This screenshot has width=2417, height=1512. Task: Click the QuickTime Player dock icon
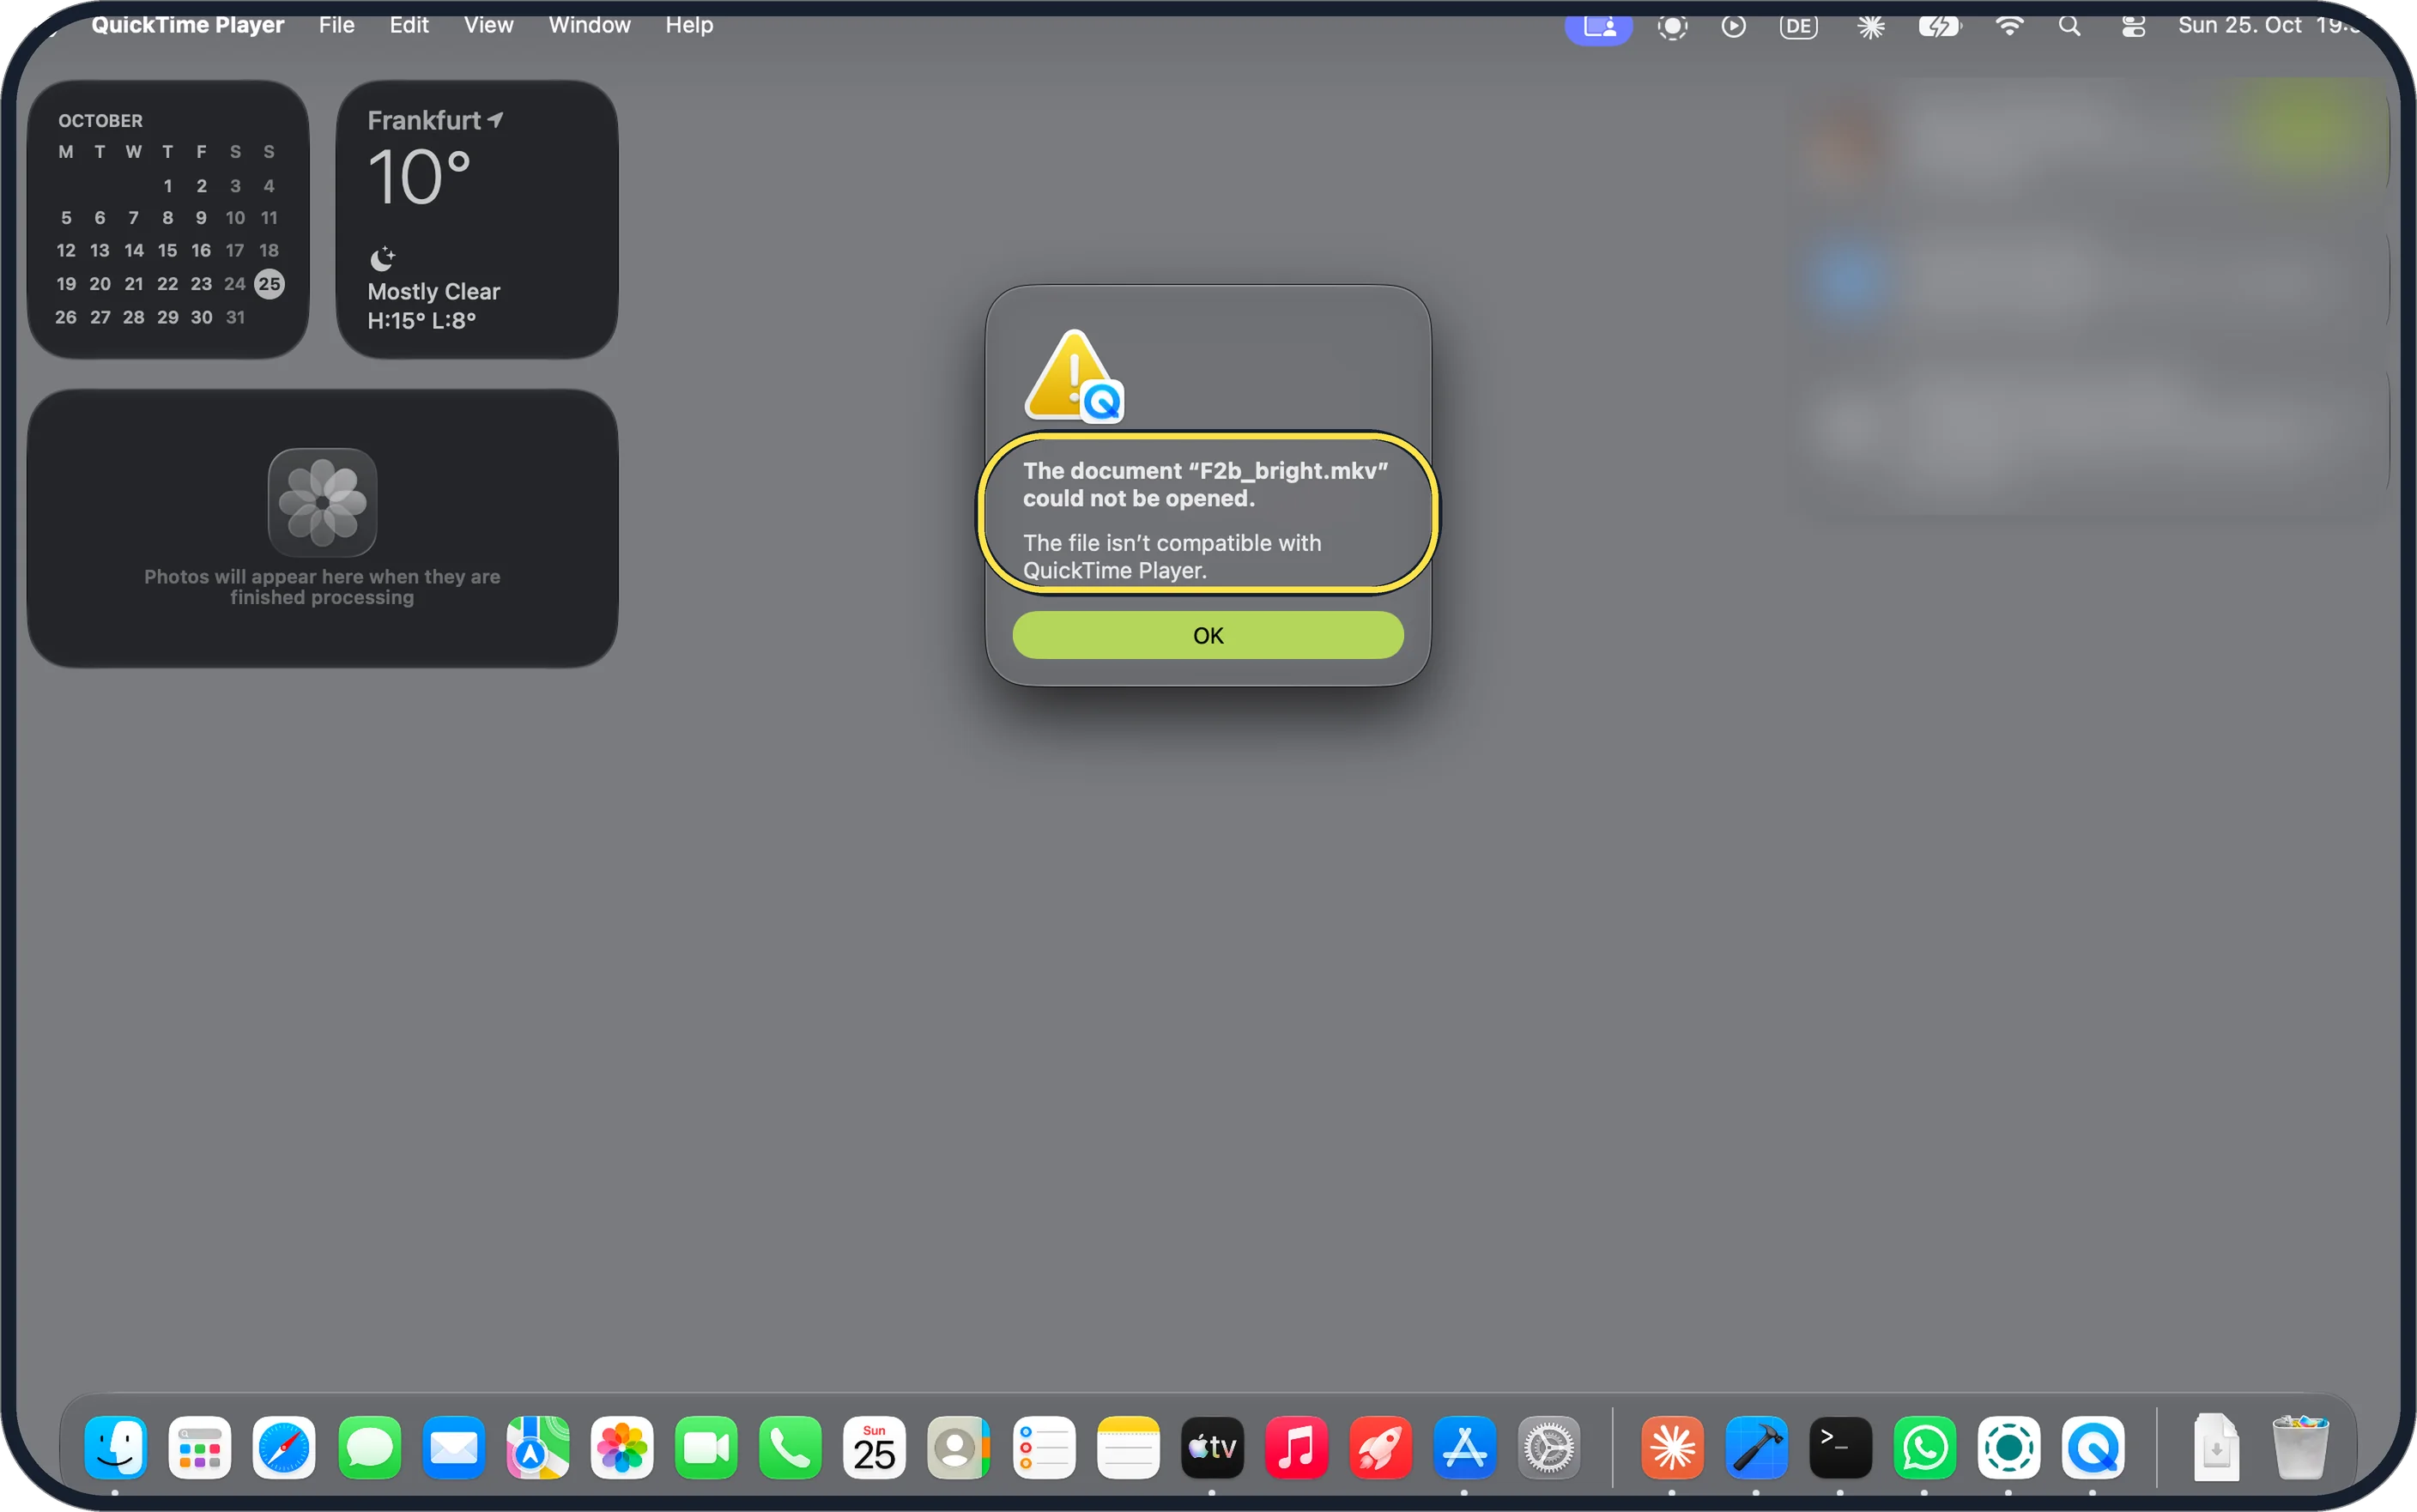[x=2092, y=1447]
